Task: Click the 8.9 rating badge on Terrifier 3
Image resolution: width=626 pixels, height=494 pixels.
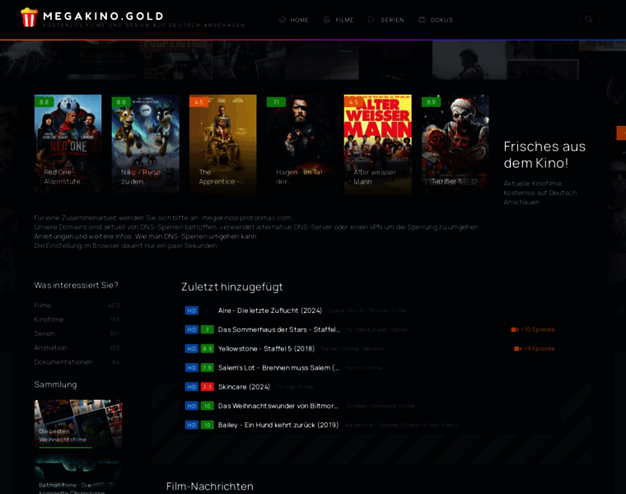Action: pyautogui.click(x=431, y=102)
